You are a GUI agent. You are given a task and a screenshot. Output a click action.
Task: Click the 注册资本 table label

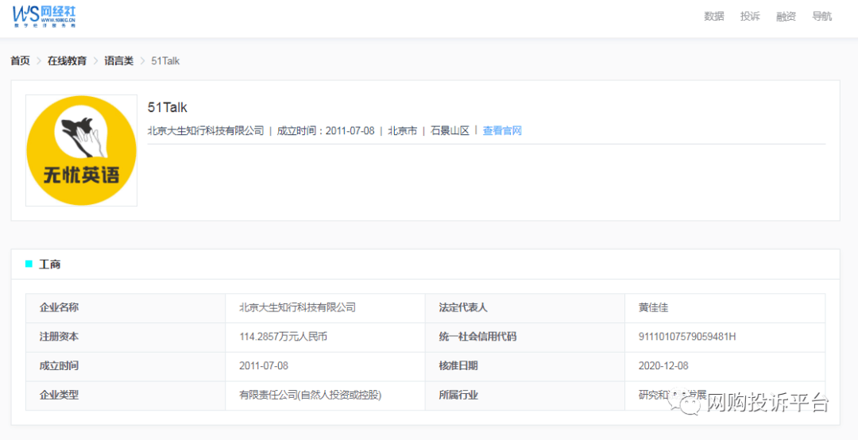(x=59, y=337)
